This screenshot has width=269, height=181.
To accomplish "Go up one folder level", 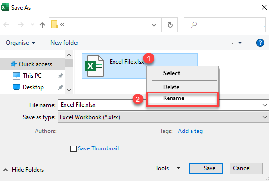I will 42,25.
